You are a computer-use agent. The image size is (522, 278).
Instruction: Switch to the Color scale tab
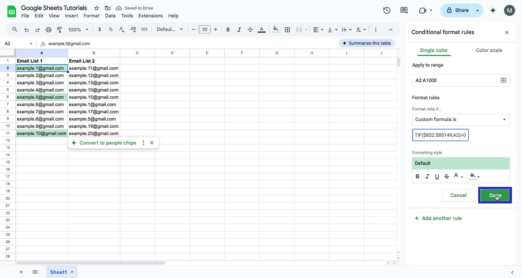click(489, 50)
